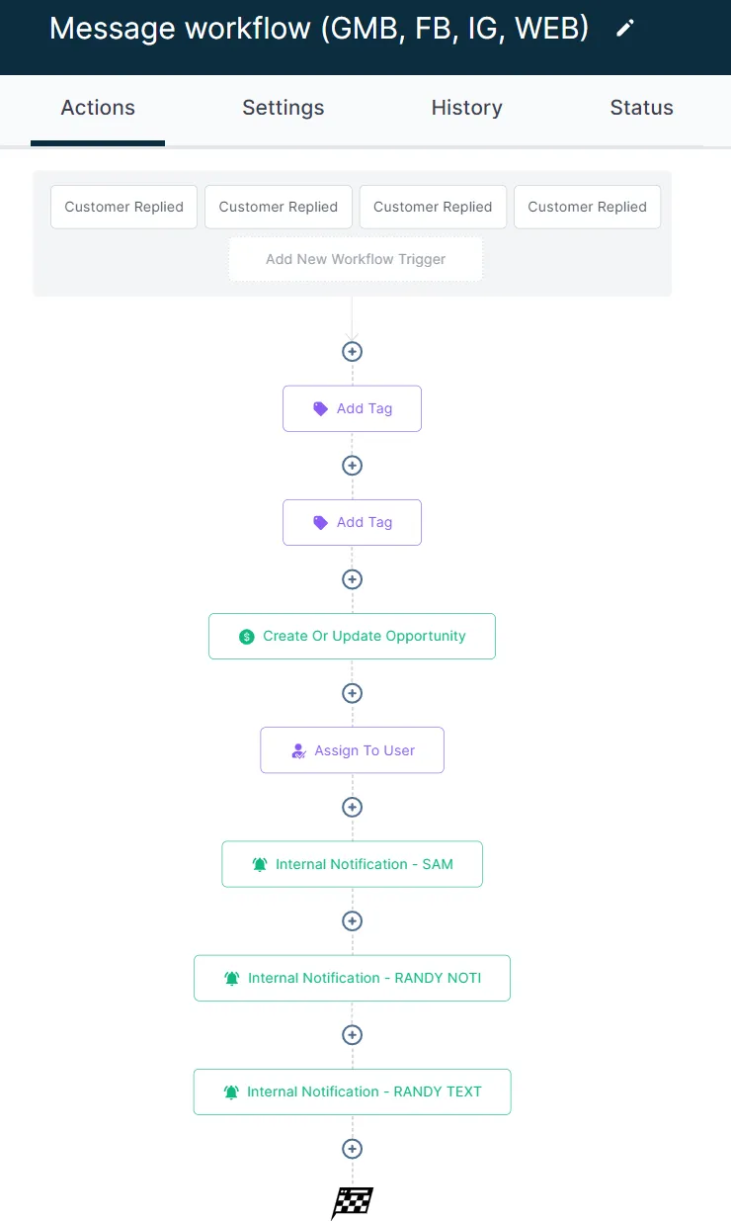
Task: Click plus icon above Internal Notification - RANDY NOTI
Action: click(352, 920)
